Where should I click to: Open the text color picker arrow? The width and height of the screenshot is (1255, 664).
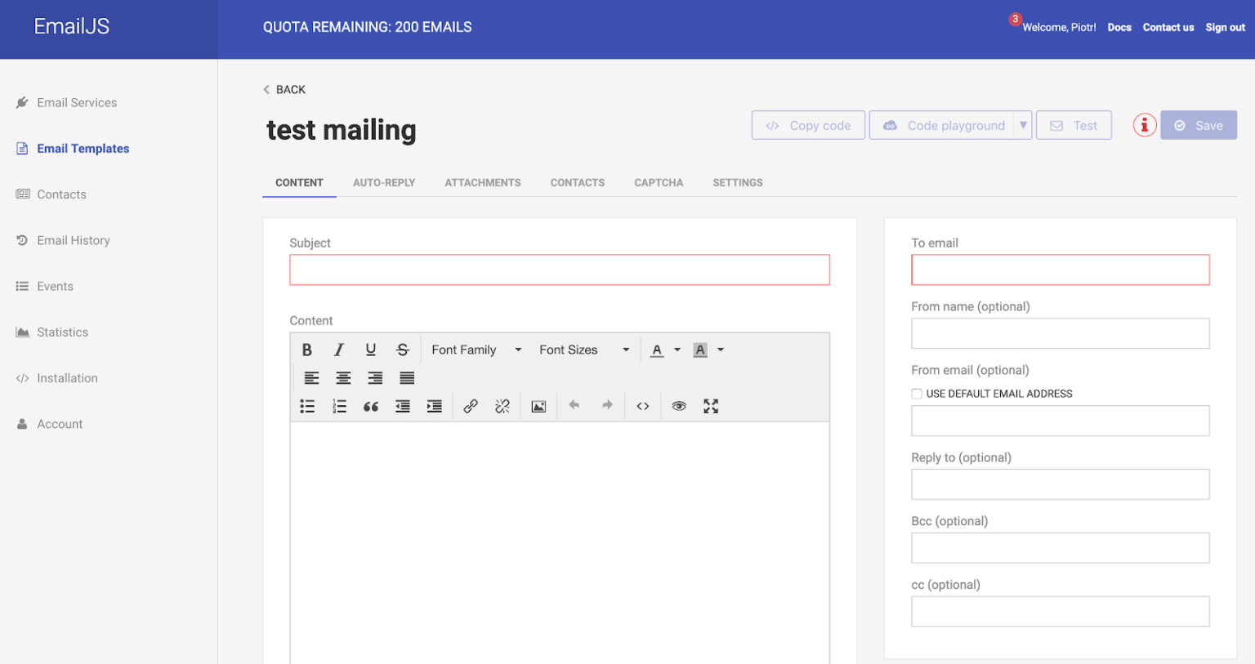click(677, 350)
